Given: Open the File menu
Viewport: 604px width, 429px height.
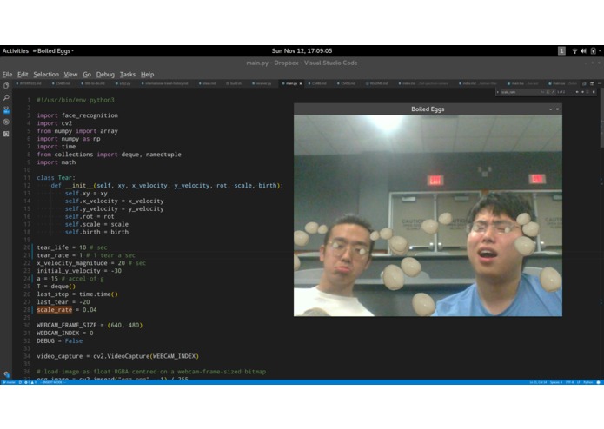Looking at the screenshot, I should (7, 75).
